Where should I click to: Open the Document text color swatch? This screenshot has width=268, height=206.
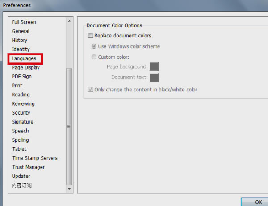pos(154,78)
